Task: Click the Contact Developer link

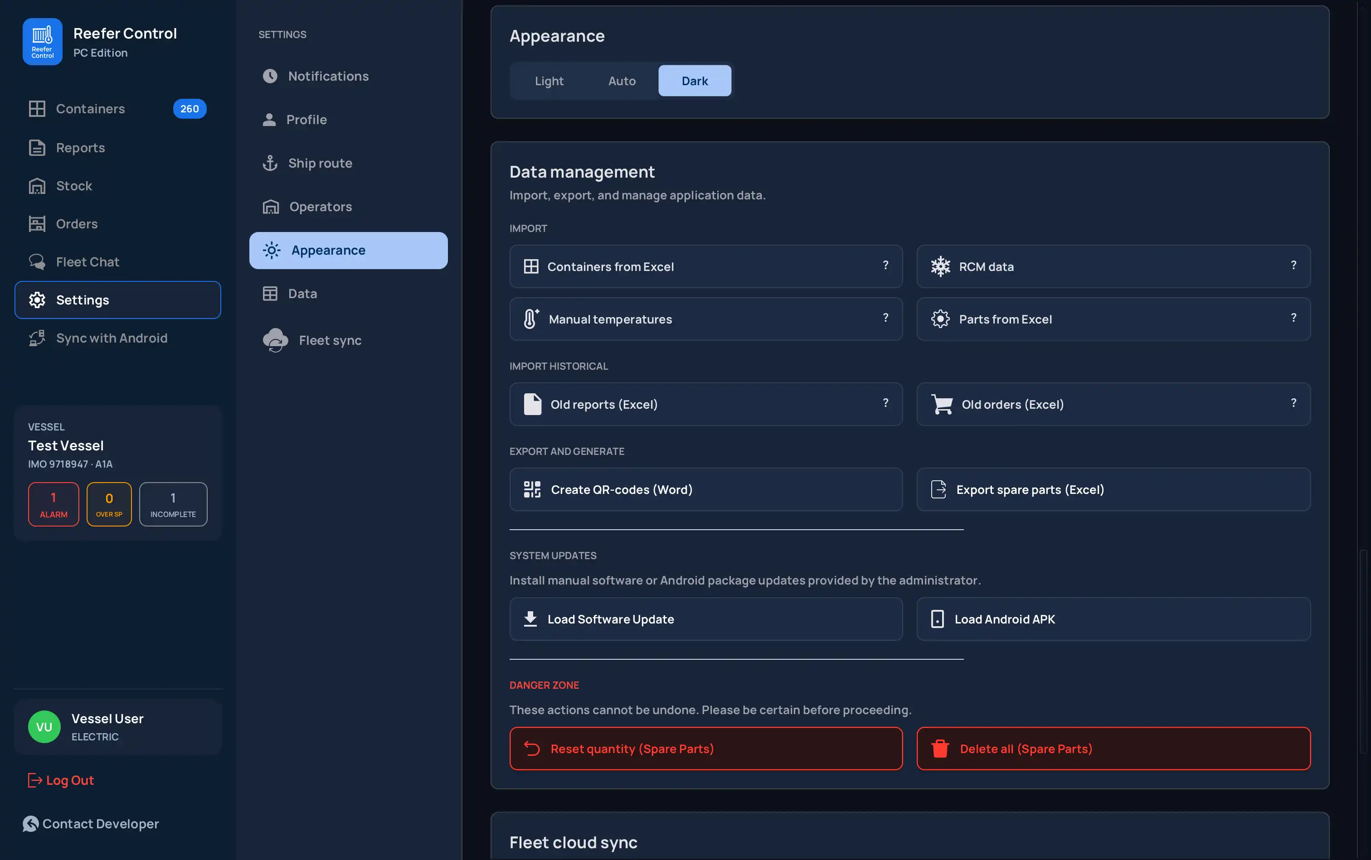Action: [x=91, y=824]
